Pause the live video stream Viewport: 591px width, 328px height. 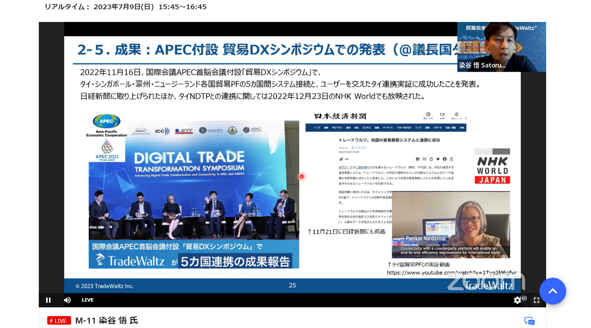click(x=48, y=300)
